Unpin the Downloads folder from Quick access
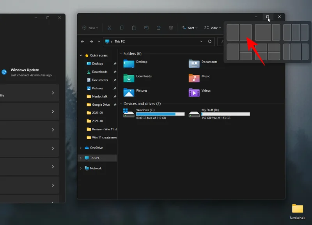Screen dimensions: 312x225 point(115,72)
